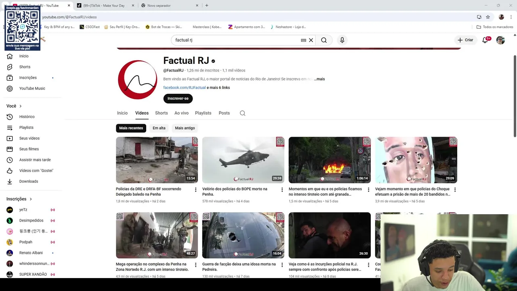Click the browser address bar URL
Screen dimensions: 517x291
click(x=69, y=17)
